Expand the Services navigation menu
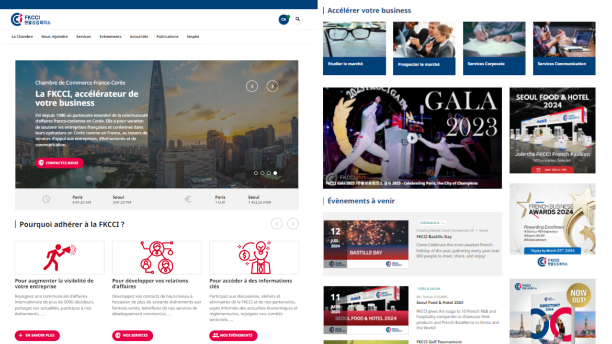612x344 pixels. (x=83, y=37)
